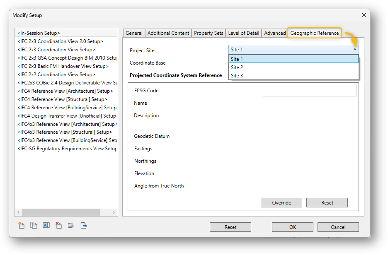This screenshot has height=255, width=388.
Task: Select <IFC 2x2 Coordination View Setup>
Action: 66,75
